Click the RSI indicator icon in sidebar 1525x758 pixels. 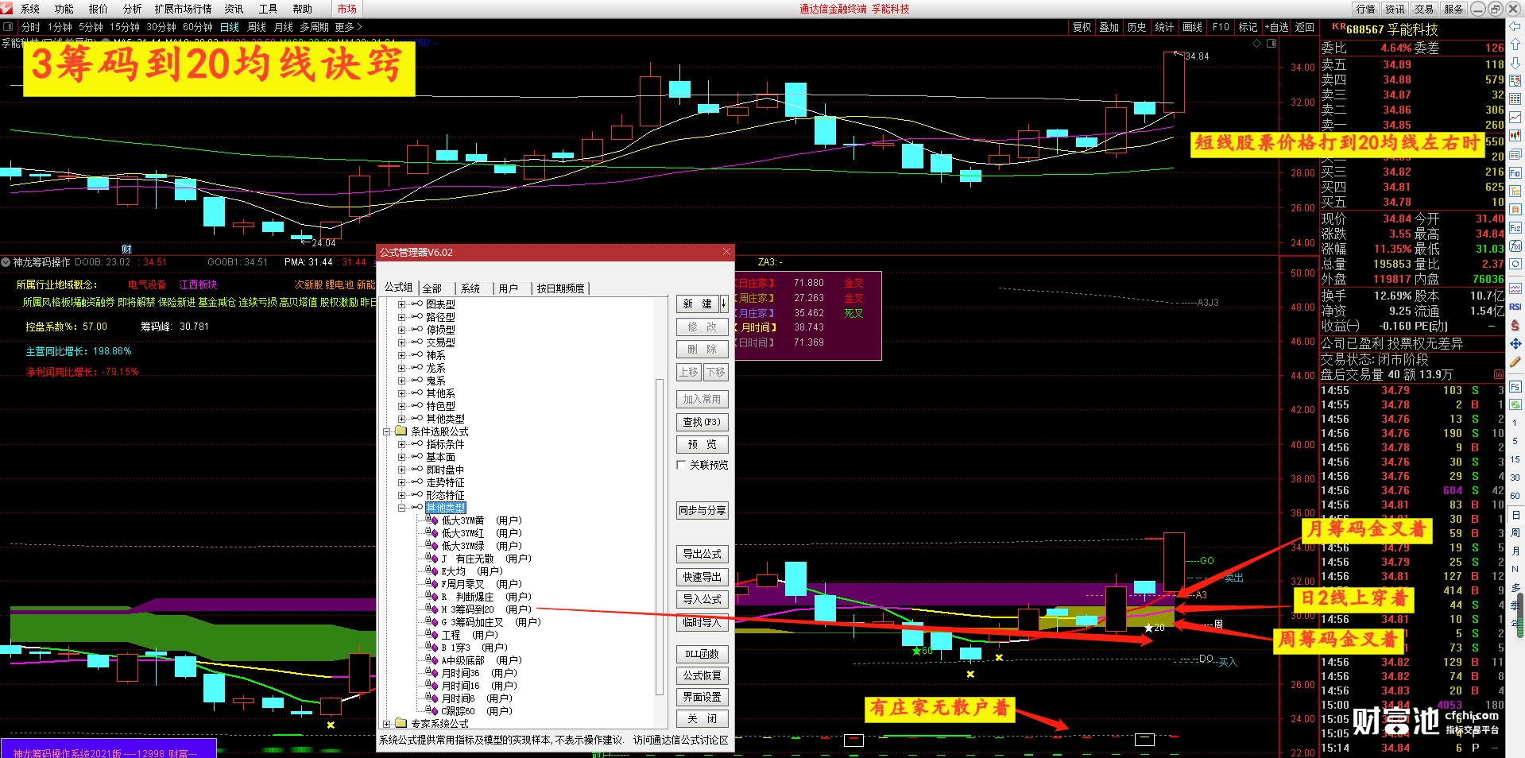pos(1515,307)
